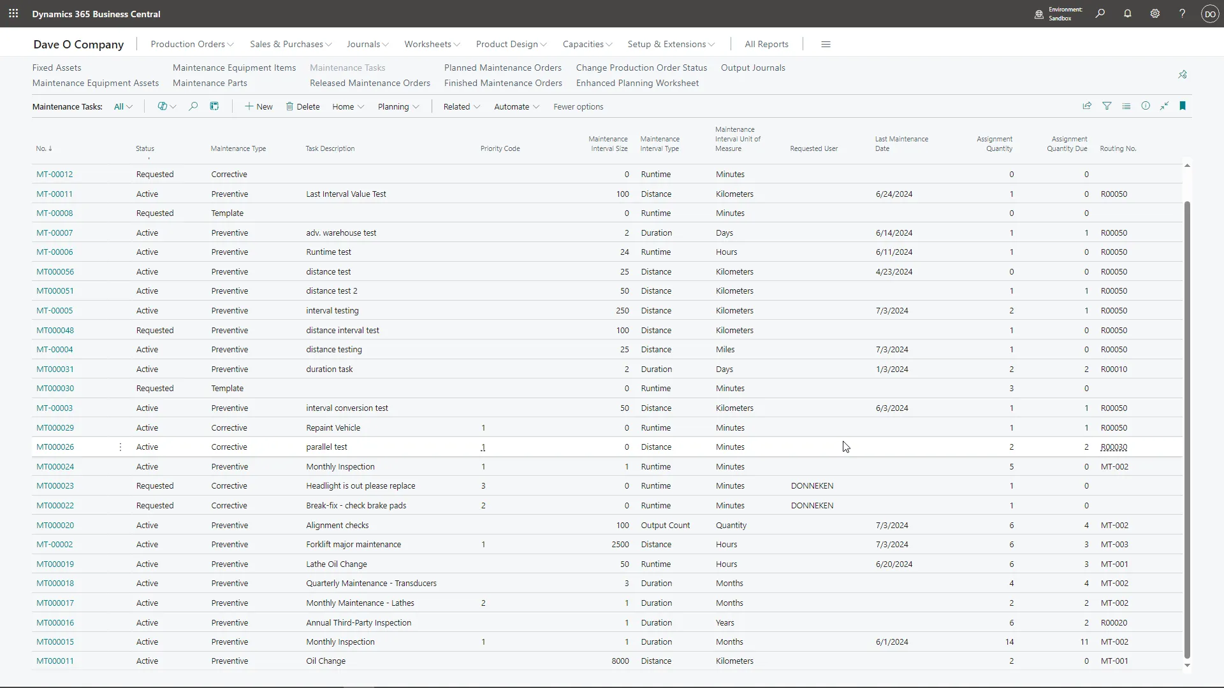1224x688 pixels.
Task: Search the list with the magnifying glass icon
Action: 193,106
